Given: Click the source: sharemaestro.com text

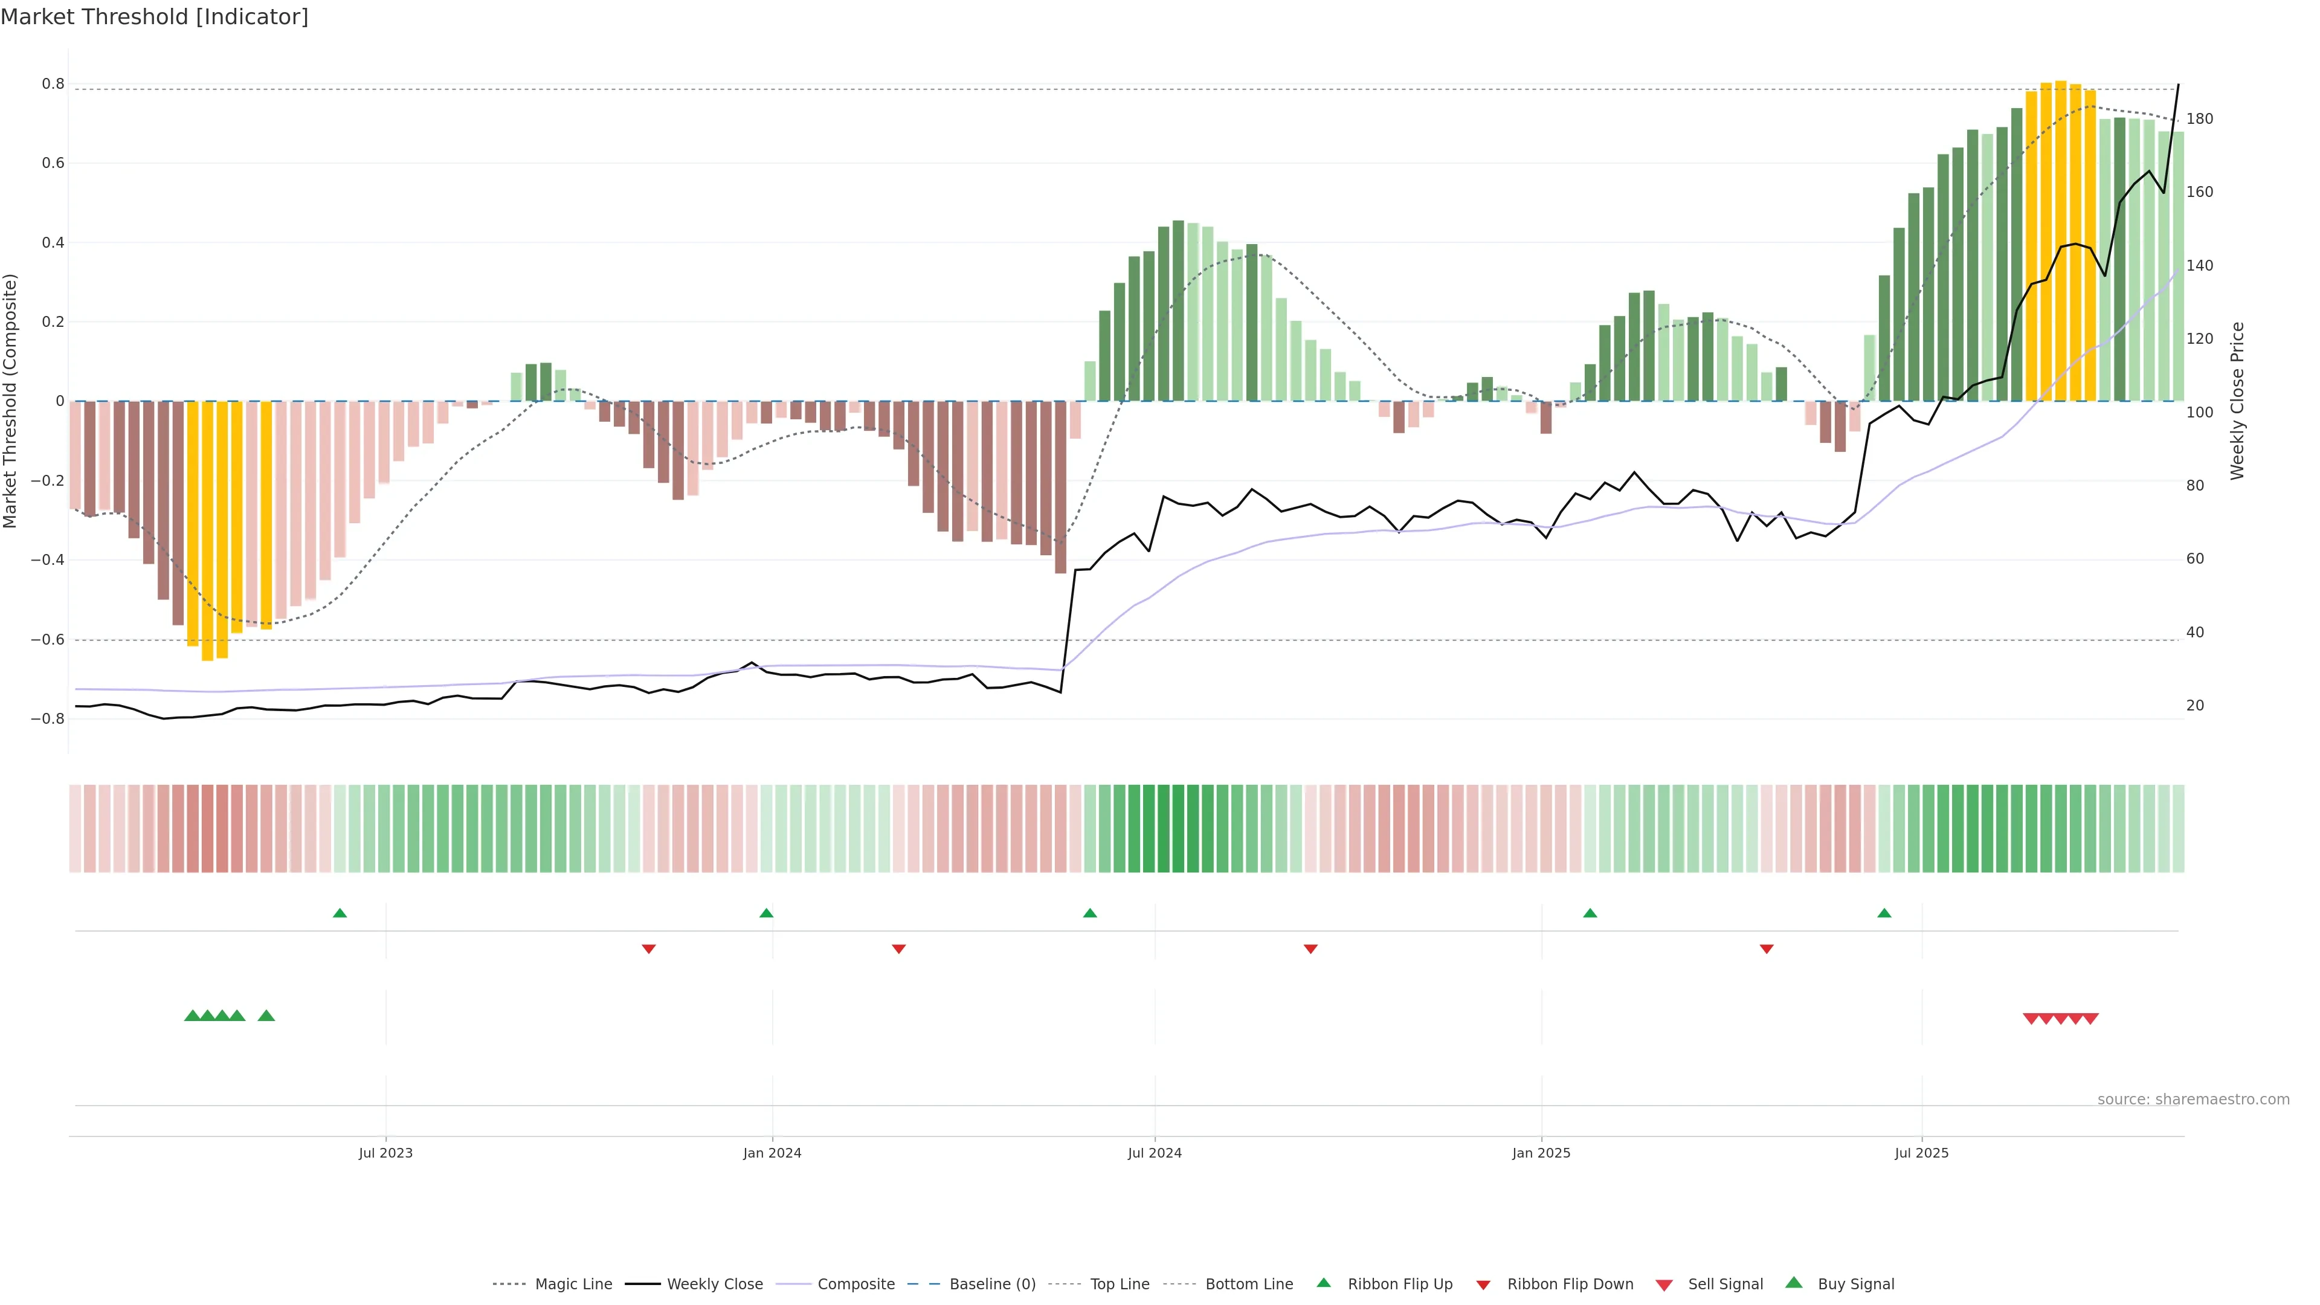Looking at the screenshot, I should [2193, 1100].
